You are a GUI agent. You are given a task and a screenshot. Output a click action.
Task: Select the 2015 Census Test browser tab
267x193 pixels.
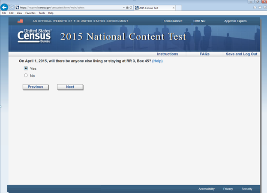coord(155,8)
